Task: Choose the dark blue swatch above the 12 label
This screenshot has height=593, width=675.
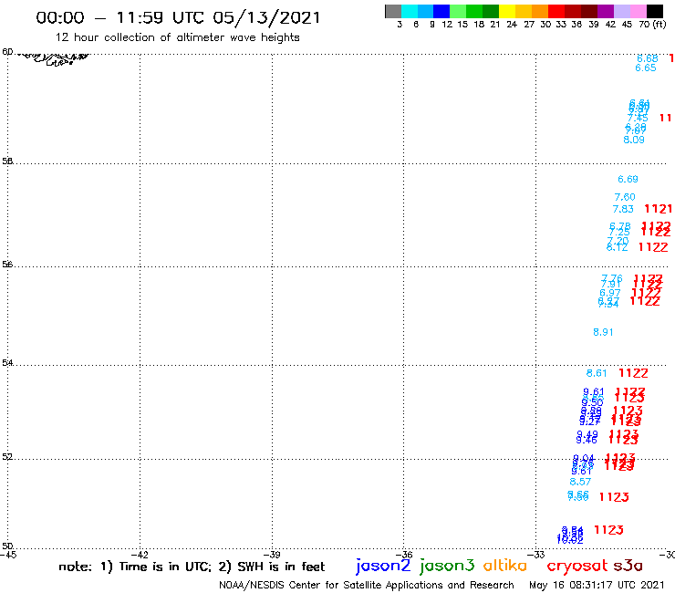Action: (442, 11)
